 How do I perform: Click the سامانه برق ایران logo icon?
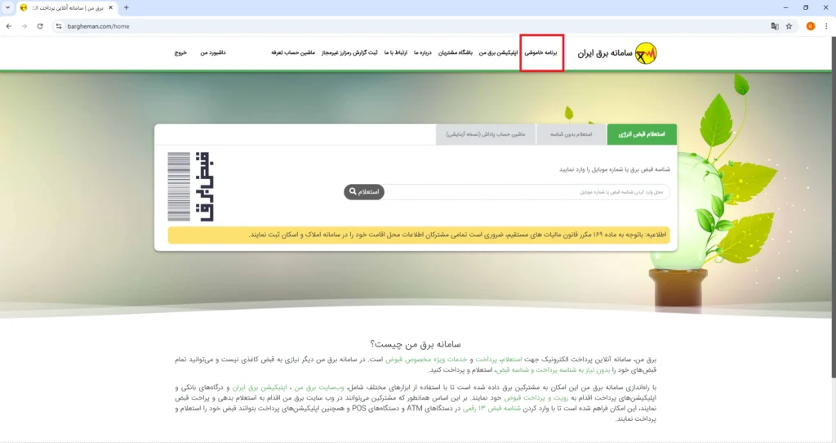click(645, 54)
